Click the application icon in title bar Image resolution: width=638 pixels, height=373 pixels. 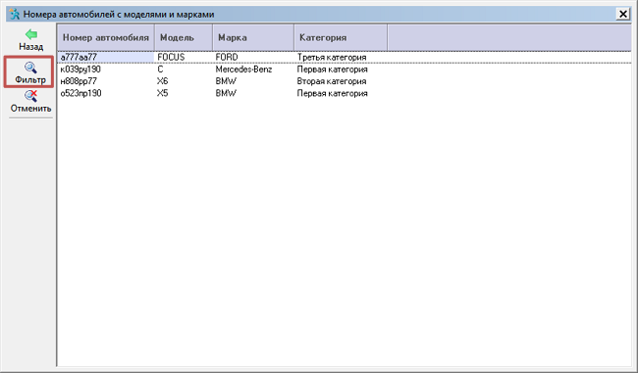(x=15, y=15)
